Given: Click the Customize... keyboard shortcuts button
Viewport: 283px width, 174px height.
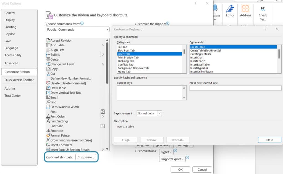Looking at the screenshot, I should tap(86, 157).
